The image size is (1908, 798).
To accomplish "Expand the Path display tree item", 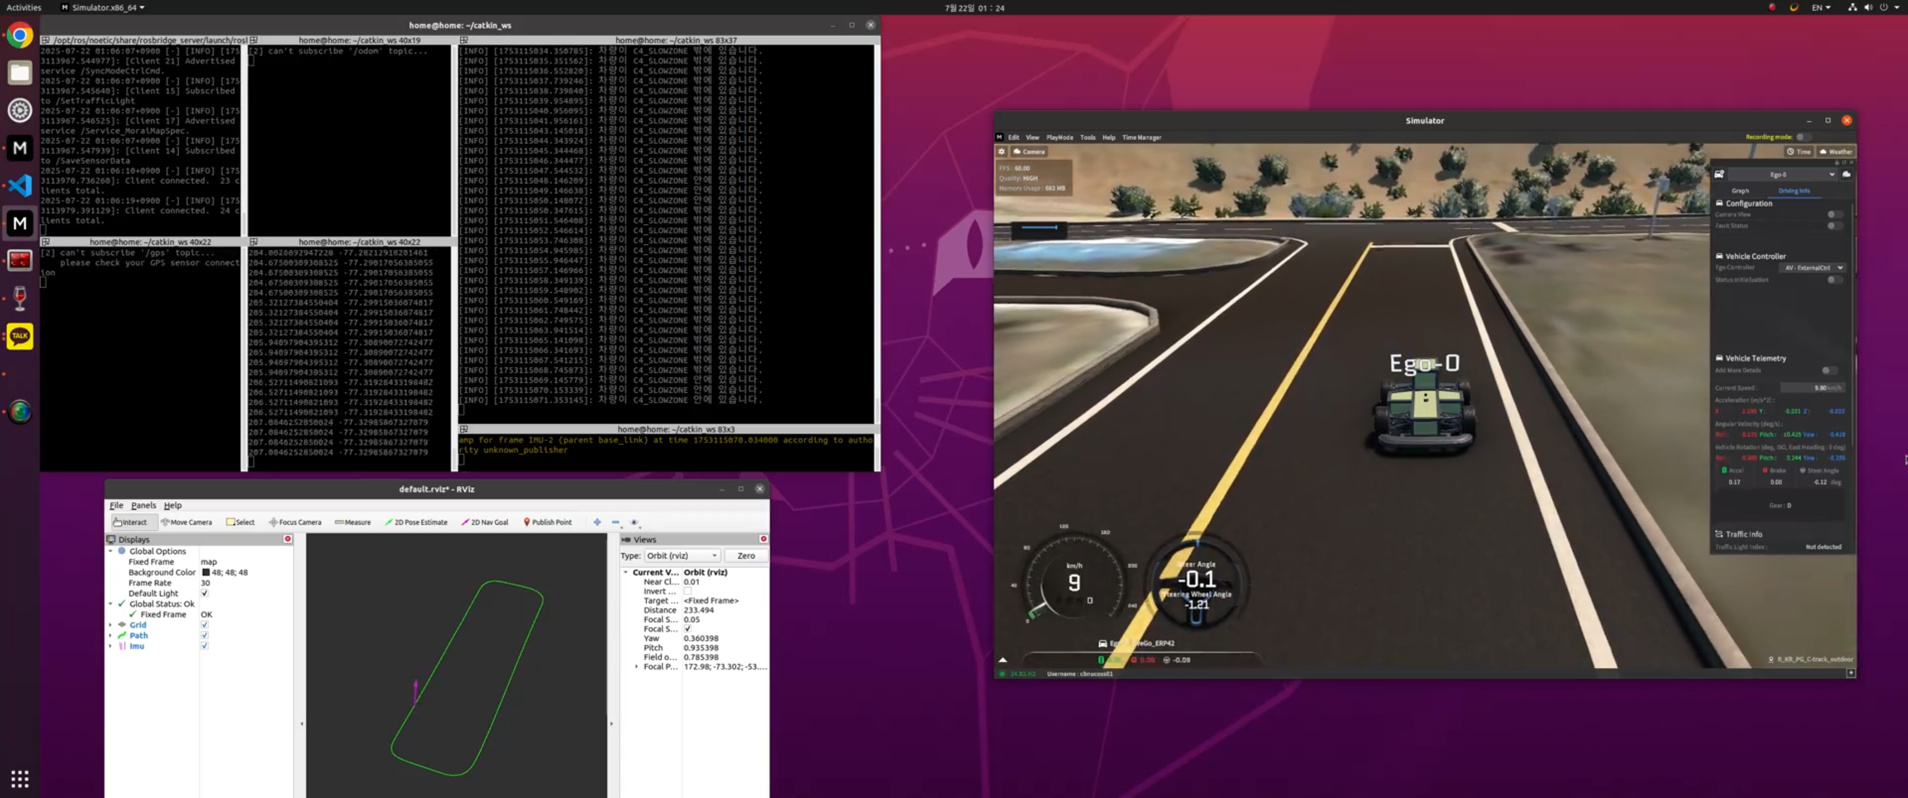I will click(111, 635).
